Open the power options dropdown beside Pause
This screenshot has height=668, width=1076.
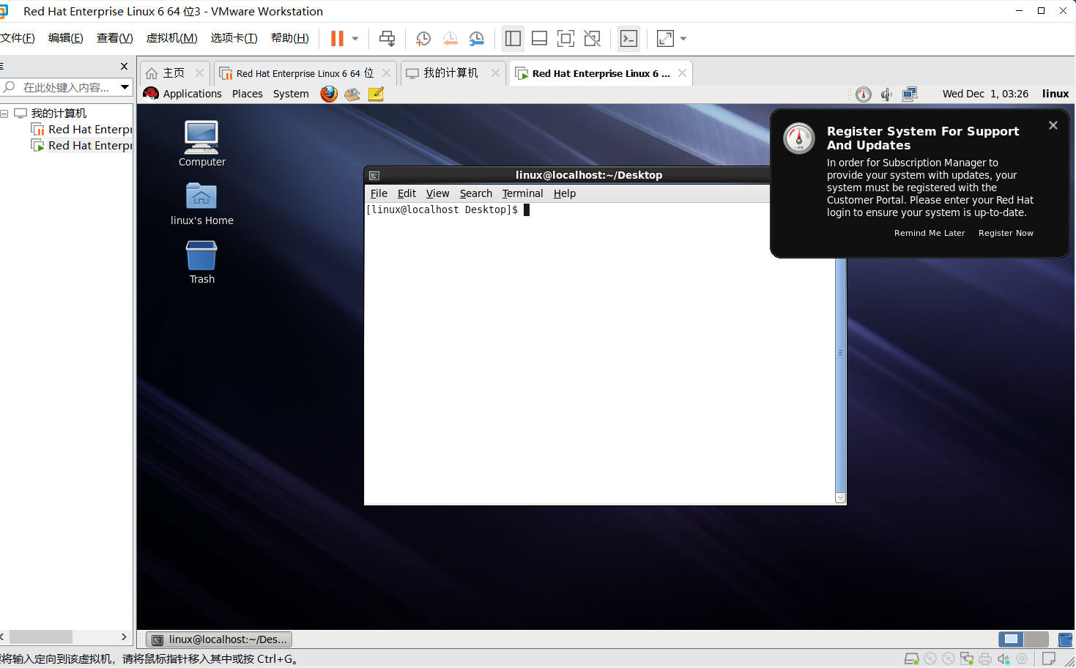pyautogui.click(x=355, y=39)
